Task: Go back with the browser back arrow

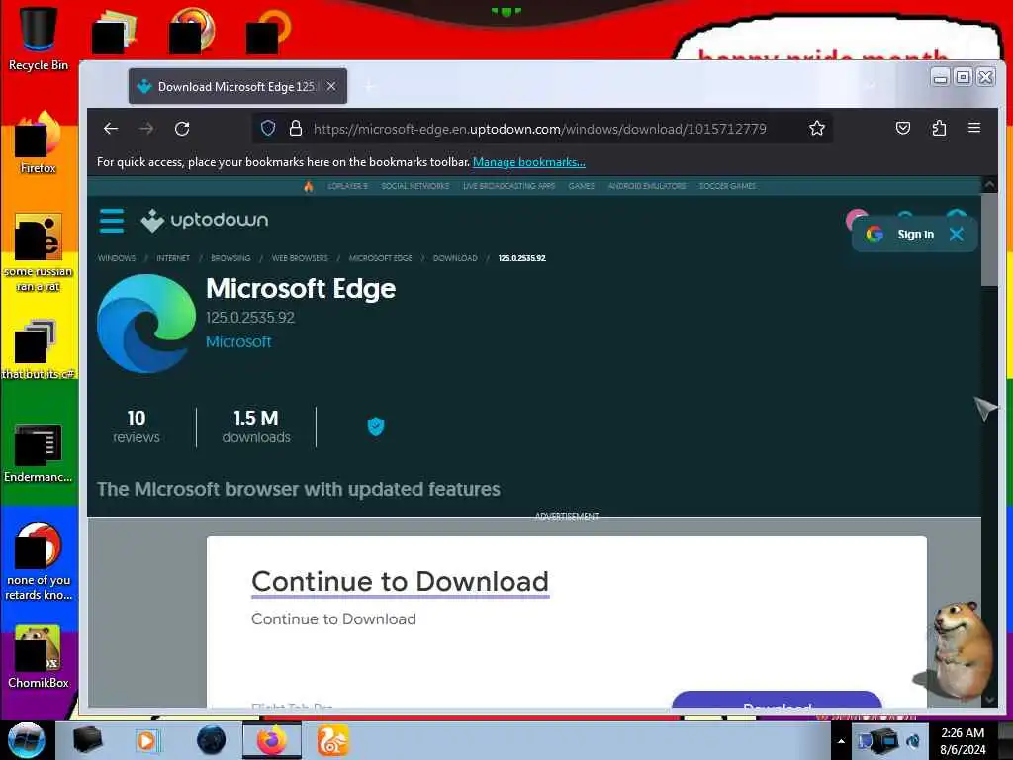Action: point(111,129)
